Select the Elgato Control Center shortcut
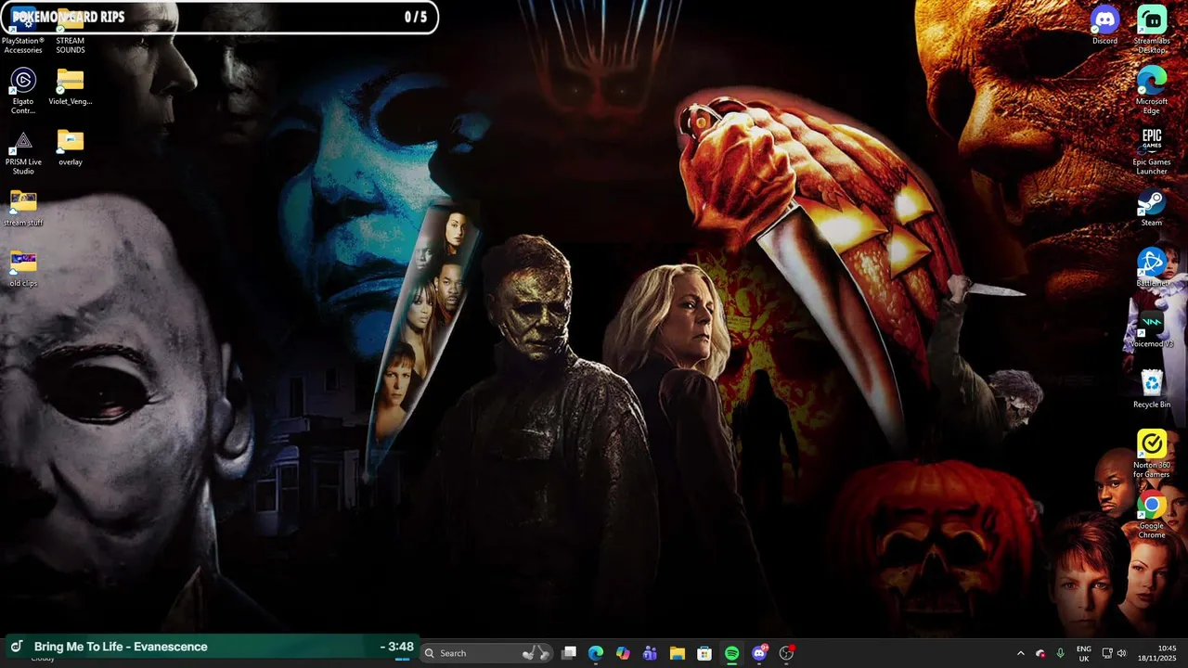Viewport: 1188px width, 668px height. 23,91
